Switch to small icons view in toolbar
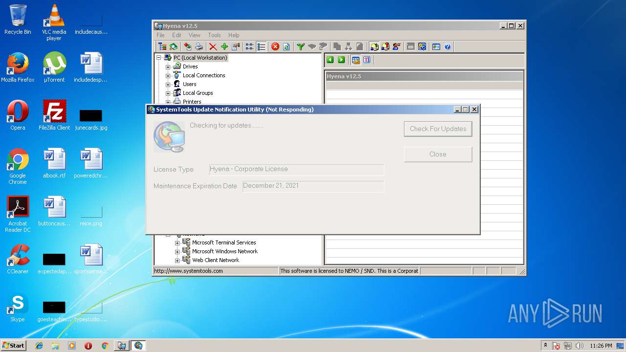626x352 pixels. (x=249, y=46)
